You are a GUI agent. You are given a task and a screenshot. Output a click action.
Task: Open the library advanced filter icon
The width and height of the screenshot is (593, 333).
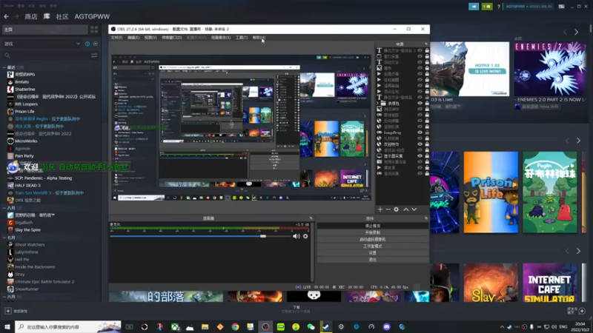94,55
